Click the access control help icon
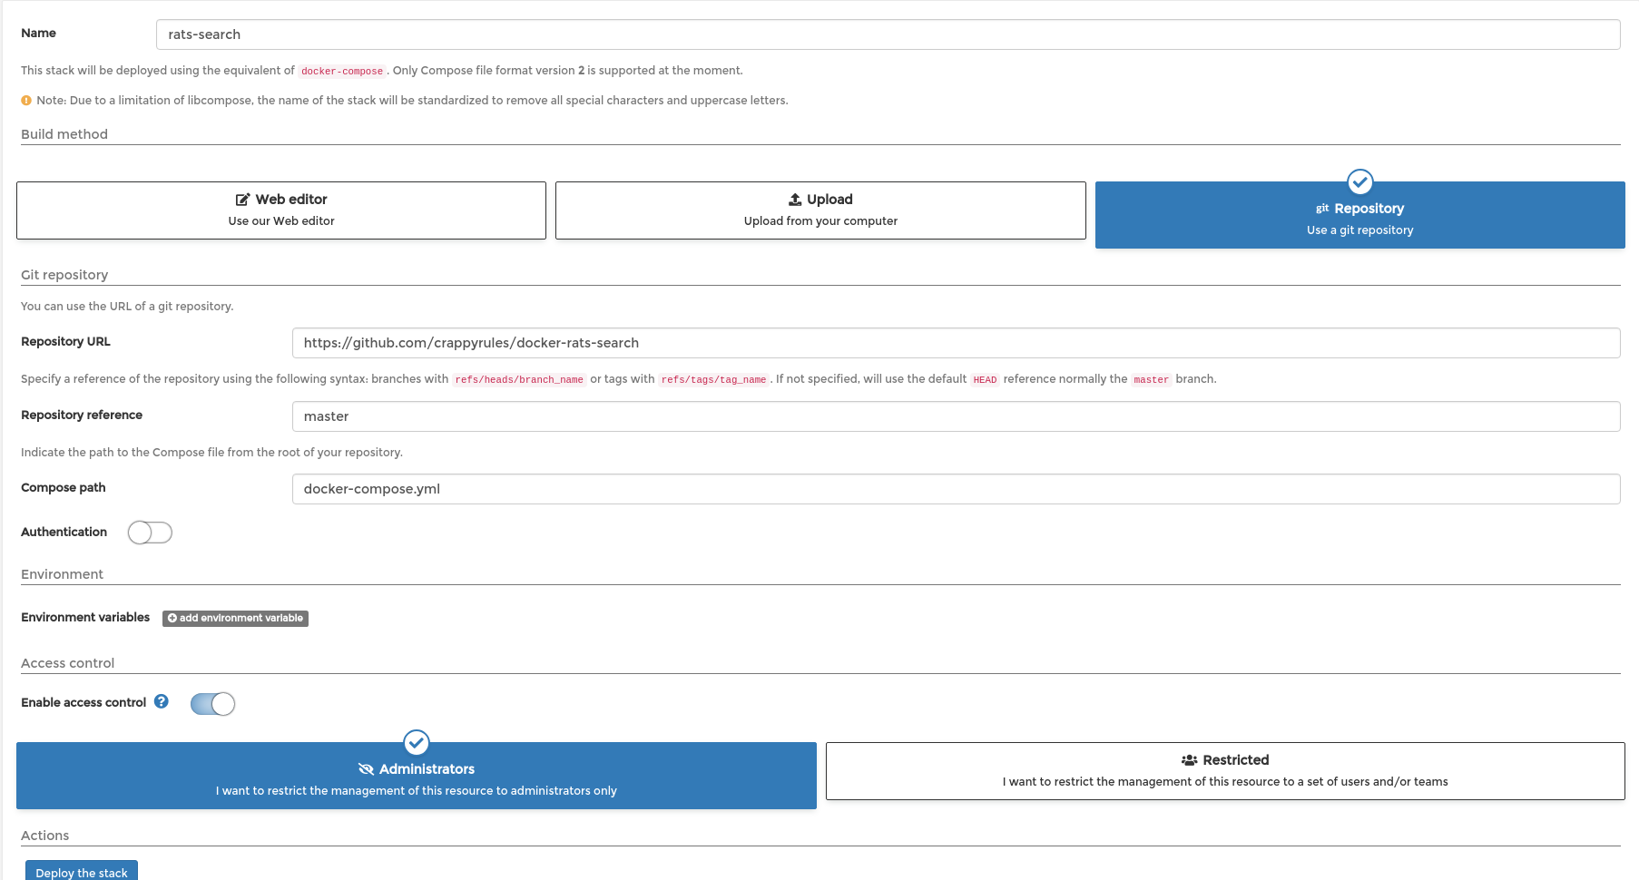The height and width of the screenshot is (880, 1639). coord(162,701)
